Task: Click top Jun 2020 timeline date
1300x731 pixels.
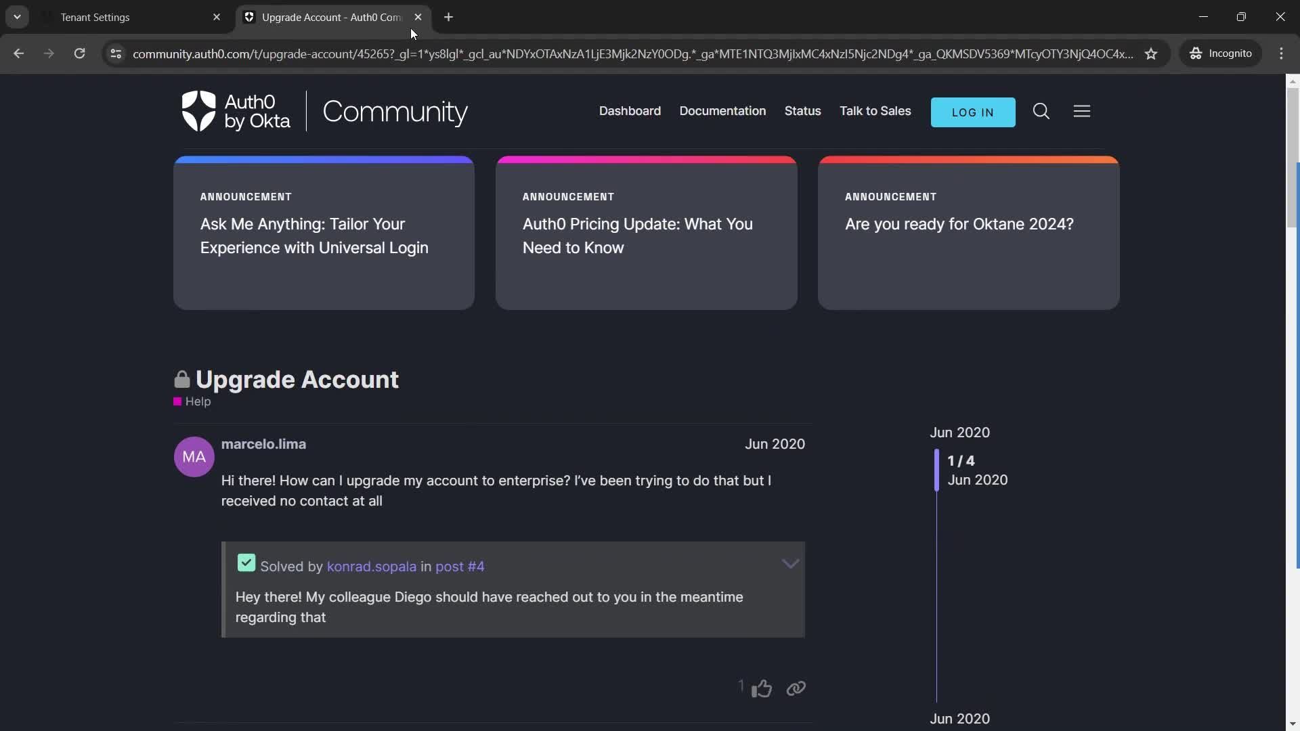Action: click(959, 433)
